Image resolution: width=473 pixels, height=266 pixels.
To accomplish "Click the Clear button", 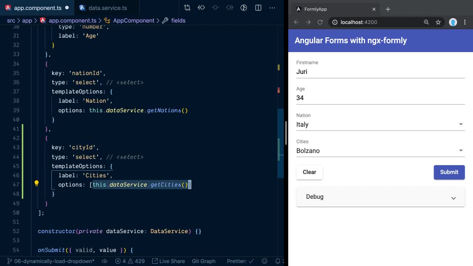I will click(309, 172).
